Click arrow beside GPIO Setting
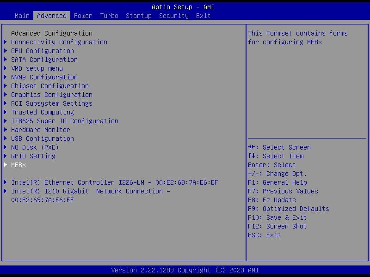The width and height of the screenshot is (370, 277). (x=6, y=156)
